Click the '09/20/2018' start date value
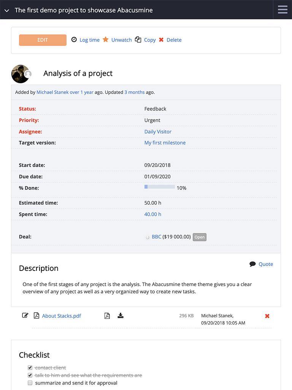Image resolution: width=292 pixels, height=390 pixels. pyautogui.click(x=157, y=165)
